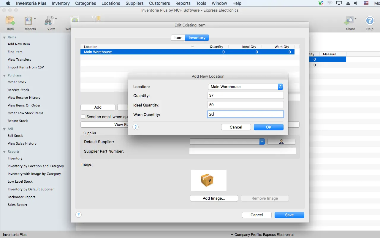Screen dimensions: 380x238
Task: Click the package image thumbnail
Action: tap(208, 180)
